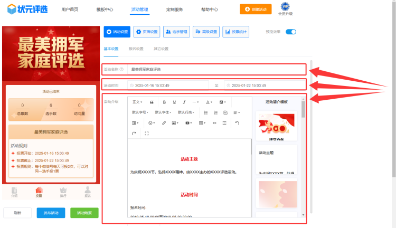Open the 默认行高 line height dropdown
The image size is (396, 228).
(x=186, y=112)
